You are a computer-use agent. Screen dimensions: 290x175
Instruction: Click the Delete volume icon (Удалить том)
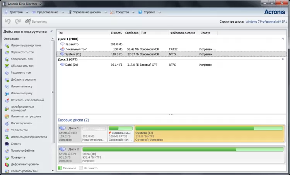(7, 130)
